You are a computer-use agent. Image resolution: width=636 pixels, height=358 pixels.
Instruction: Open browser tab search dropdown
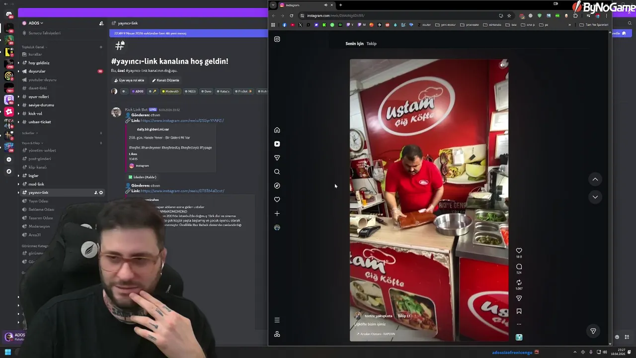point(273,5)
